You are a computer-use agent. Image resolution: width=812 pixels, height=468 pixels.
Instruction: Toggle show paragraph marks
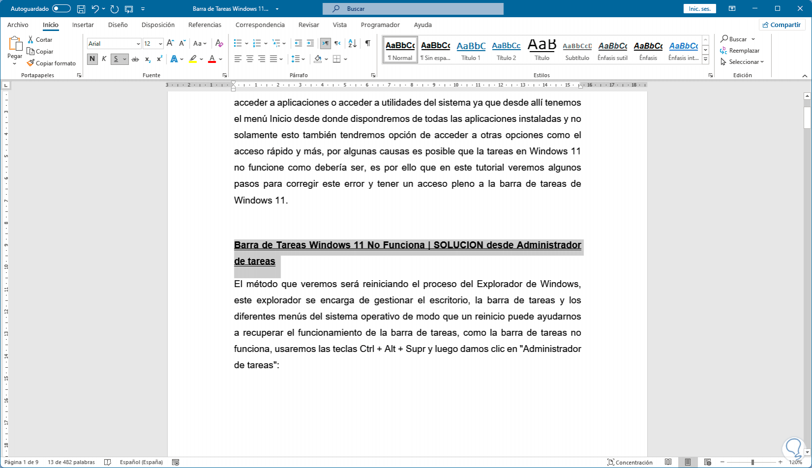(368, 43)
